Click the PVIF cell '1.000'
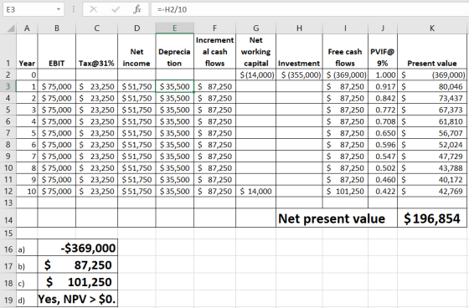This screenshot has height=308, width=469. pos(383,74)
